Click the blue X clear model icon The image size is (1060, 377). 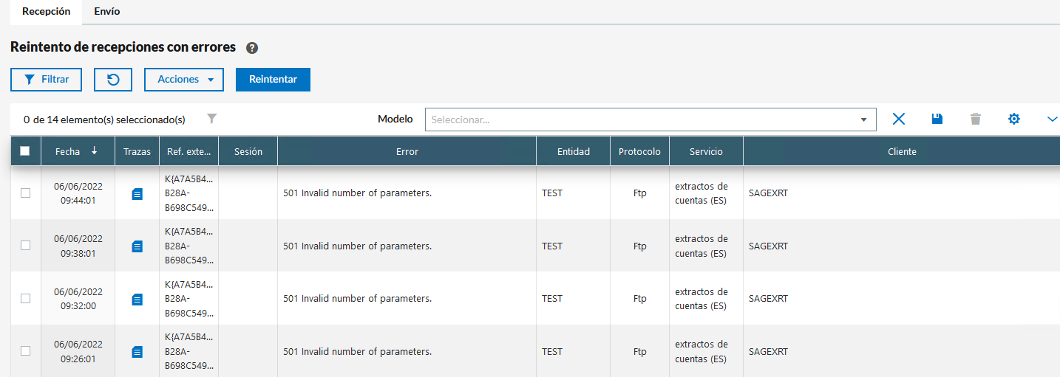[899, 119]
